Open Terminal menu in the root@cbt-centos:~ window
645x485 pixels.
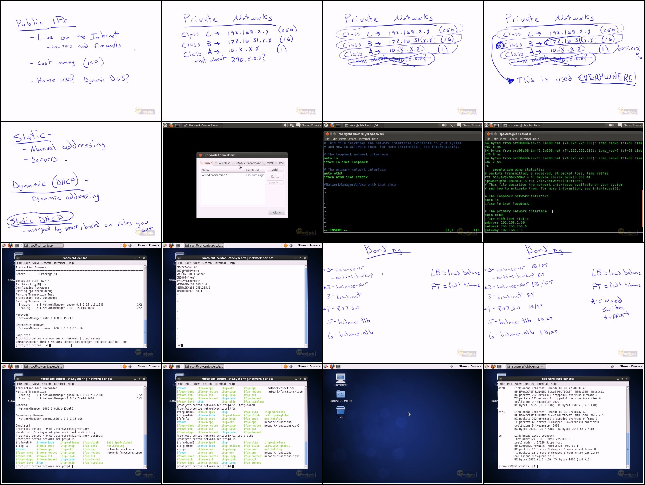[59, 263]
